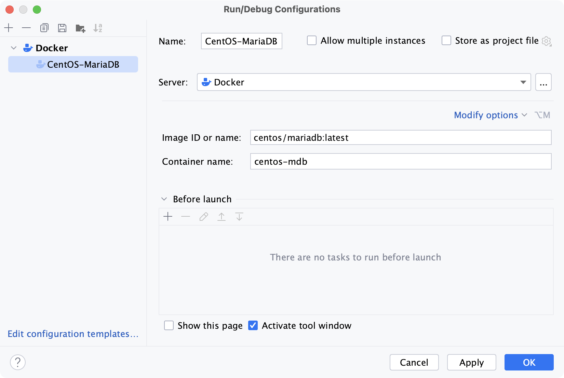564x378 pixels.
Task: Apply the configuration changes
Action: (x=471, y=362)
